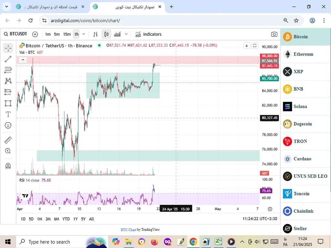
Task: Open the Indicators dialog
Action: (148, 34)
